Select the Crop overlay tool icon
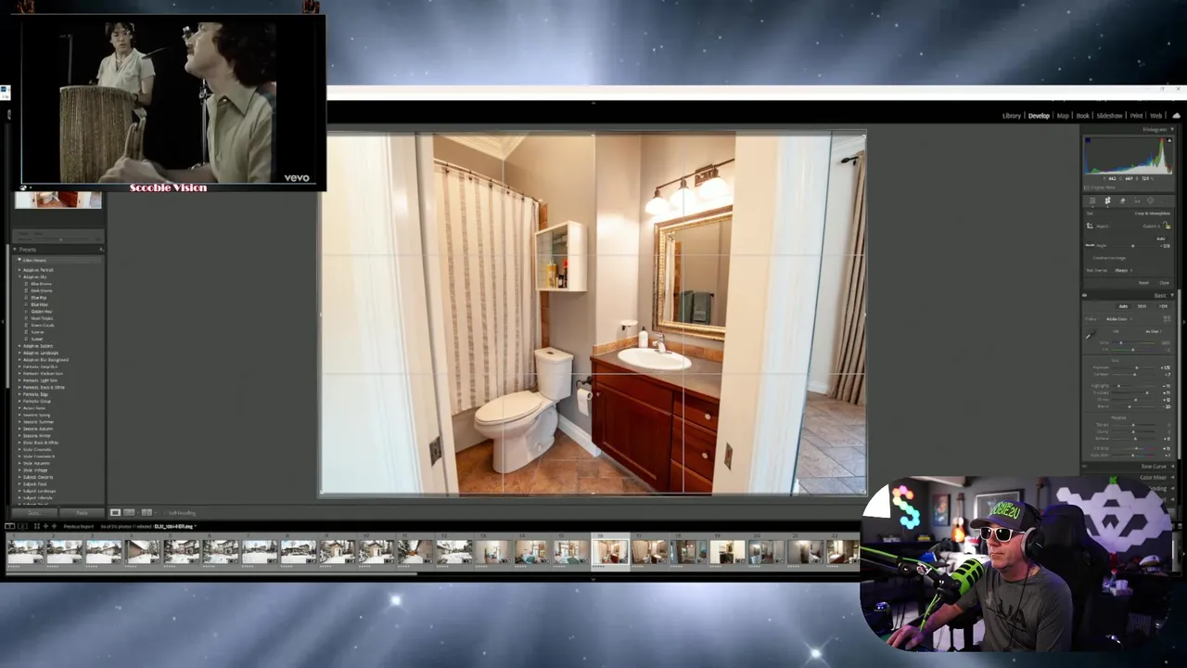1187x668 pixels. [1107, 201]
